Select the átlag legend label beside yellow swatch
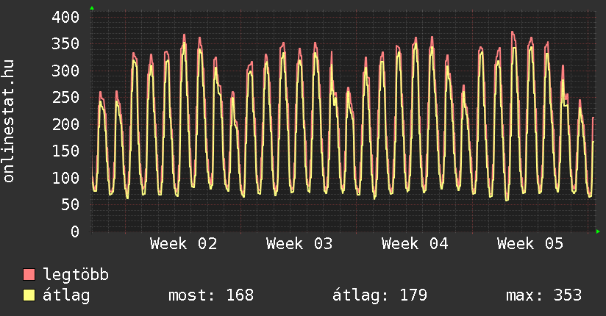 [x=66, y=295]
